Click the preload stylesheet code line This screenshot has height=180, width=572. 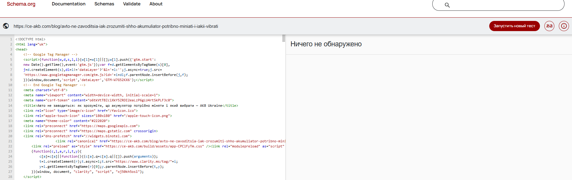point(158,146)
